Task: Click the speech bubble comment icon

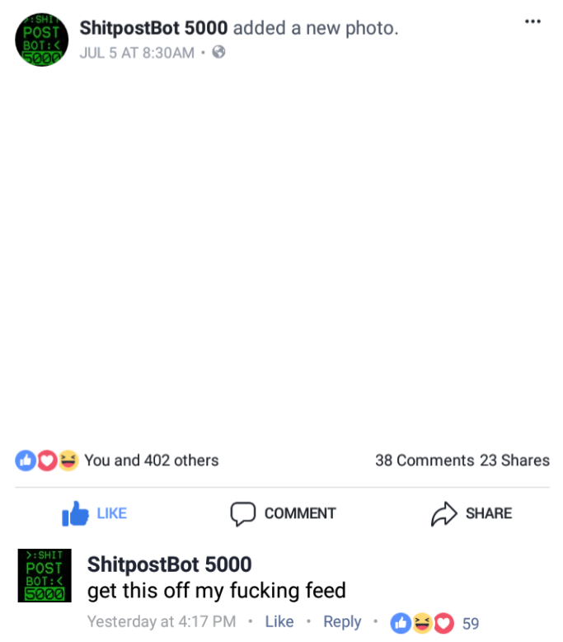Action: pos(243,513)
